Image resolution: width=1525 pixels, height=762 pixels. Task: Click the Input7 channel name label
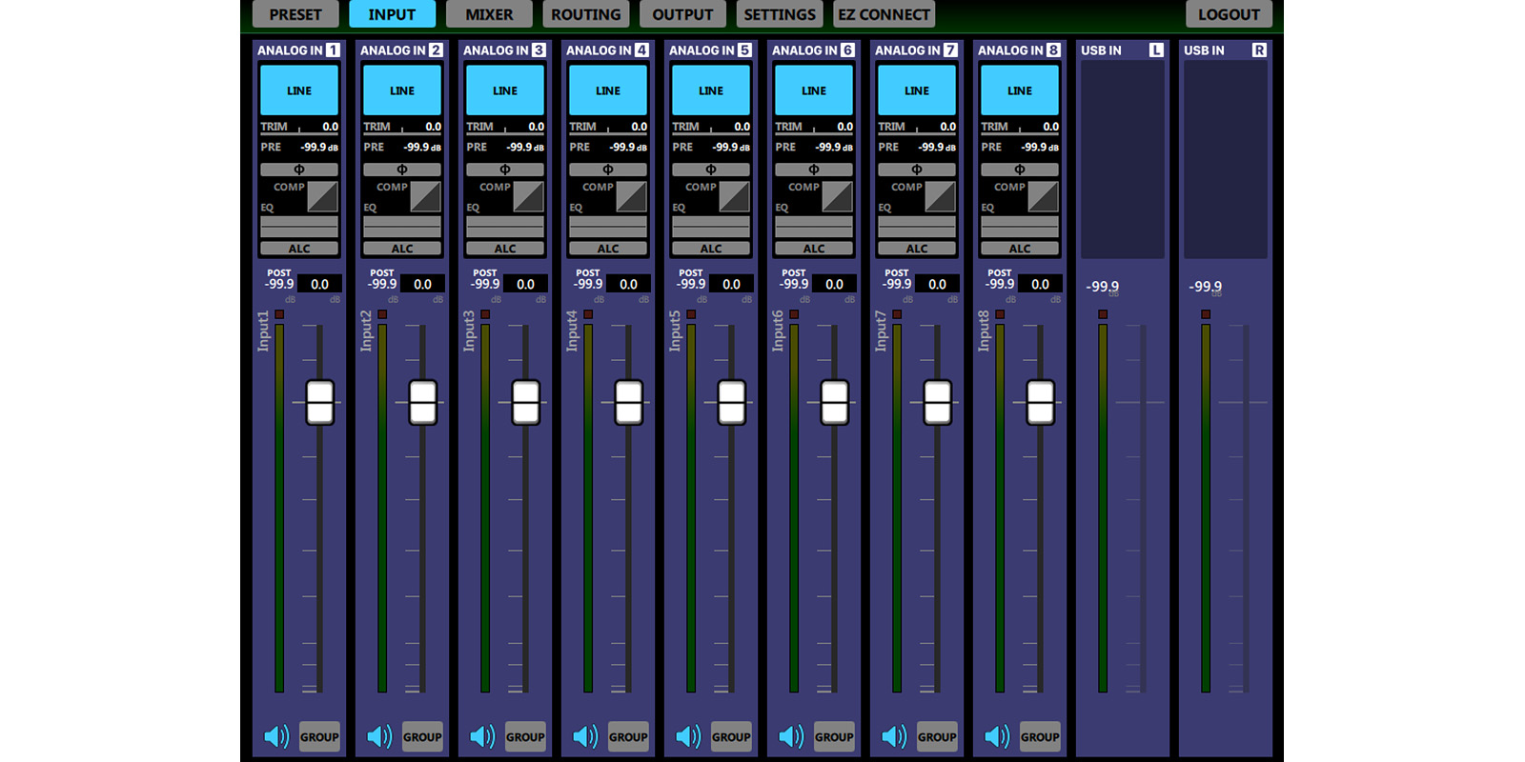(x=881, y=331)
